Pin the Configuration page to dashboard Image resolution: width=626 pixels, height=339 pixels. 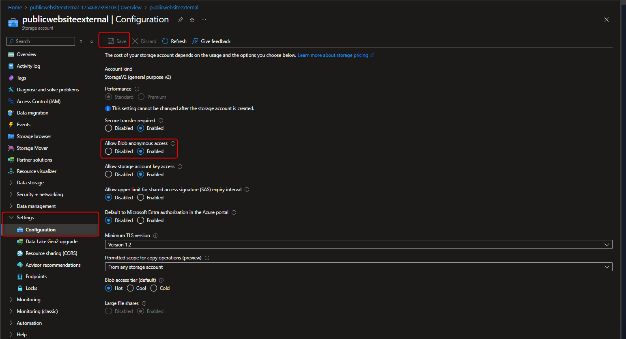pyautogui.click(x=180, y=19)
